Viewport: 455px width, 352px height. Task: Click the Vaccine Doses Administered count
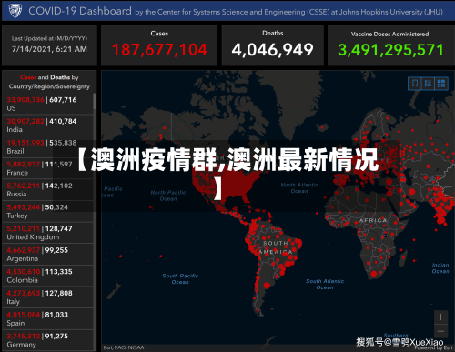coord(390,50)
